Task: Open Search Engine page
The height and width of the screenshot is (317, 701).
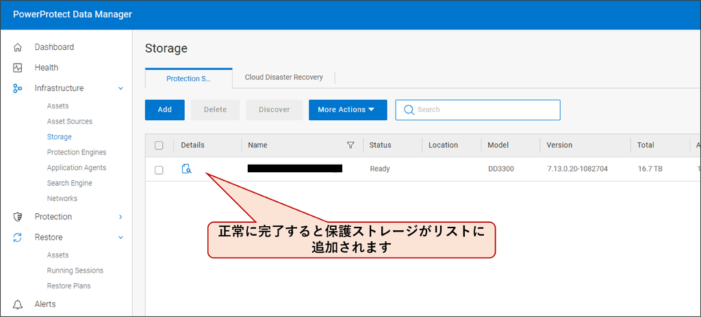Action: point(69,183)
